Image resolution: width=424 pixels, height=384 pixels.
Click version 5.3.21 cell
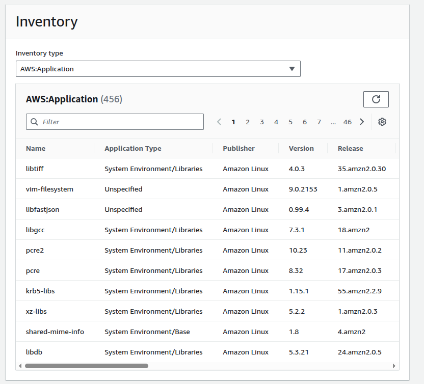click(299, 352)
